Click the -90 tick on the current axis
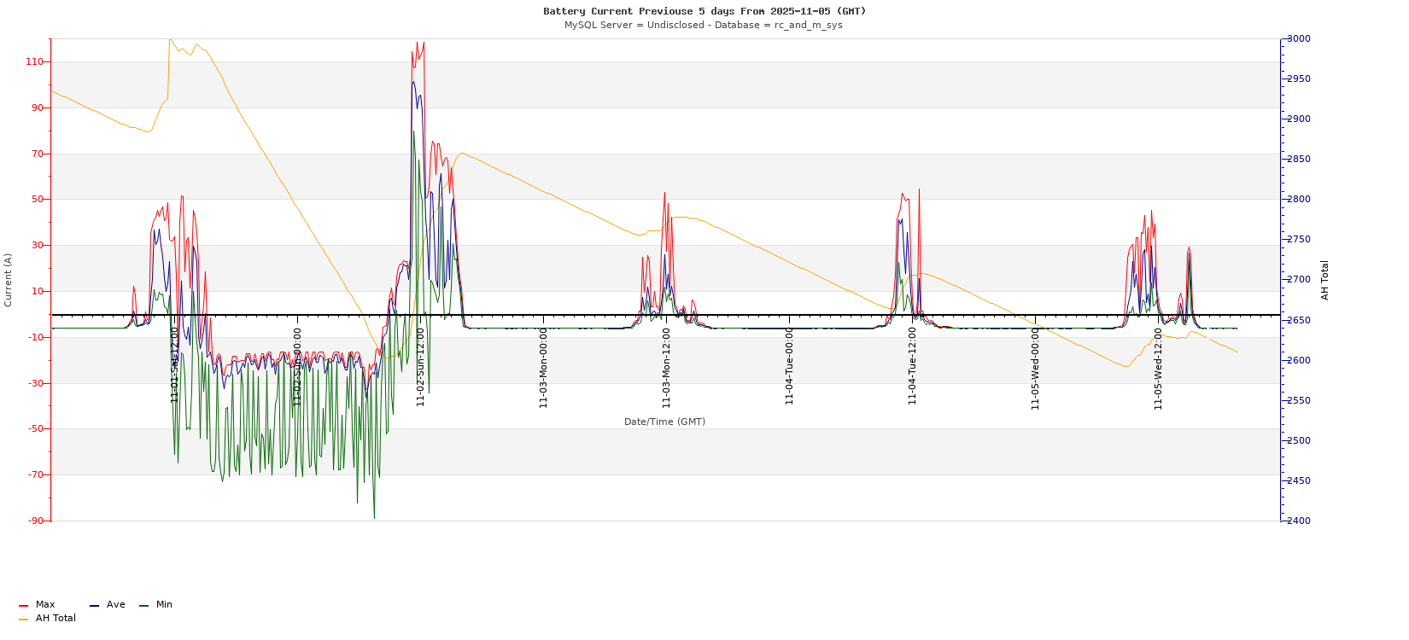Image resolution: width=1409 pixels, height=640 pixels. pyautogui.click(x=35, y=521)
